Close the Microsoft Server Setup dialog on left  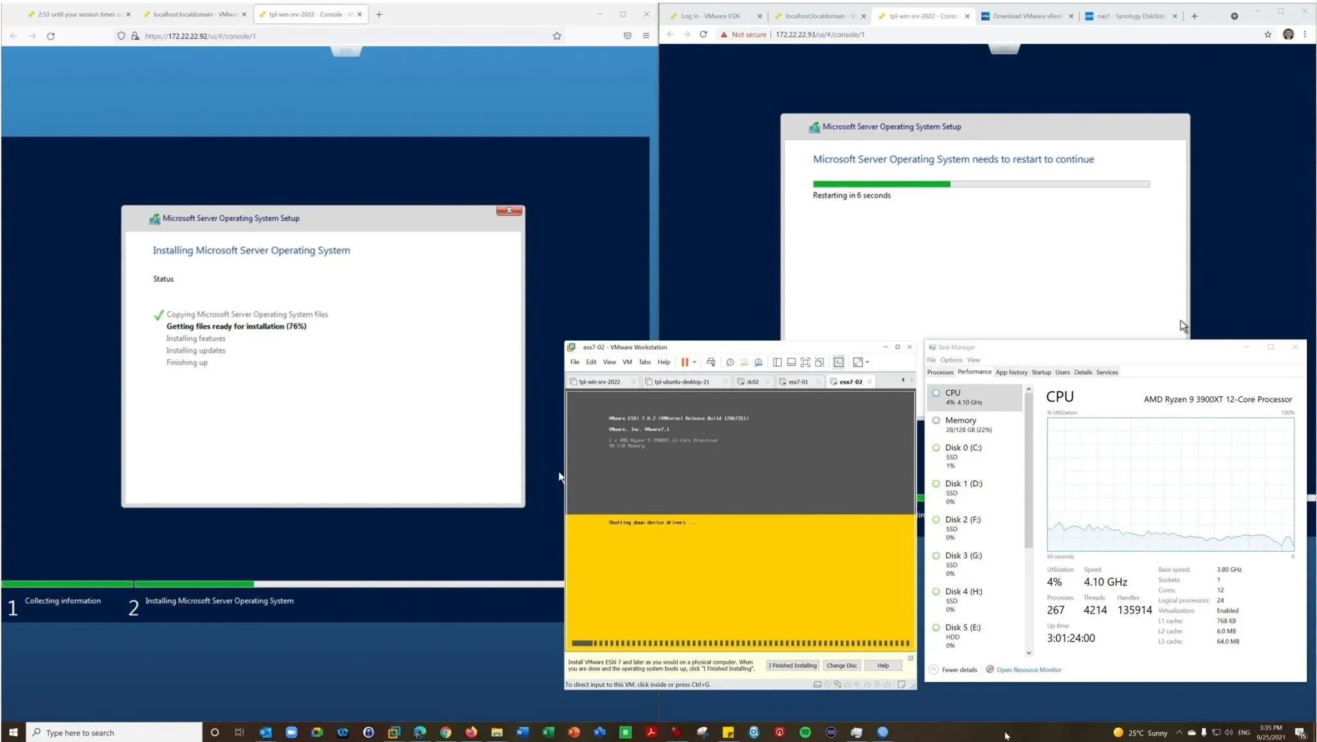pyautogui.click(x=509, y=210)
